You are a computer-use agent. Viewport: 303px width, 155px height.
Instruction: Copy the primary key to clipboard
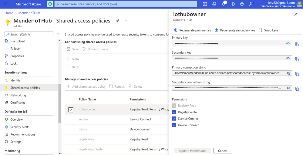tap(297, 44)
